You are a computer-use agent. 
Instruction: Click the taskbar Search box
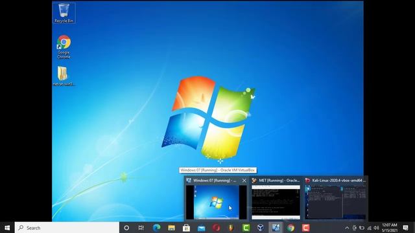[67, 228]
